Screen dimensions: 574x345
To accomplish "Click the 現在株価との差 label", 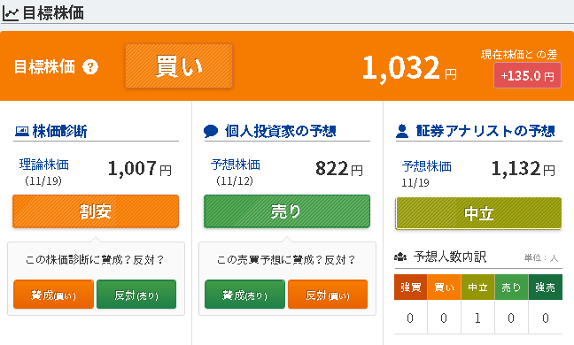I will (519, 55).
